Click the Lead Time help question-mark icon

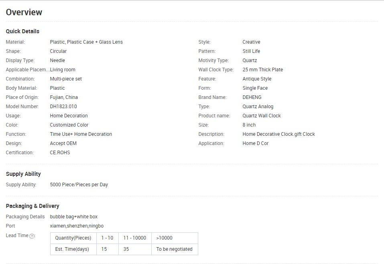(x=32, y=236)
